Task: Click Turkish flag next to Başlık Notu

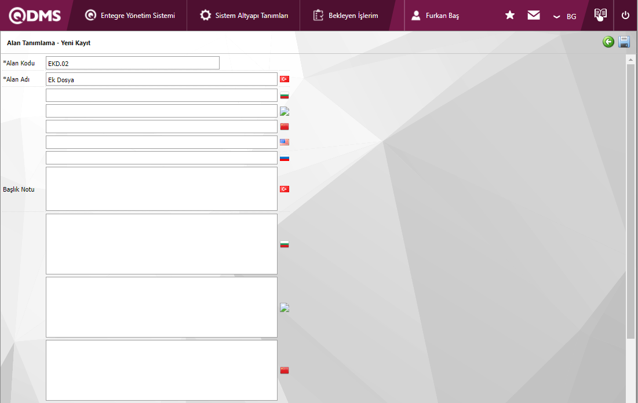Action: (x=285, y=189)
